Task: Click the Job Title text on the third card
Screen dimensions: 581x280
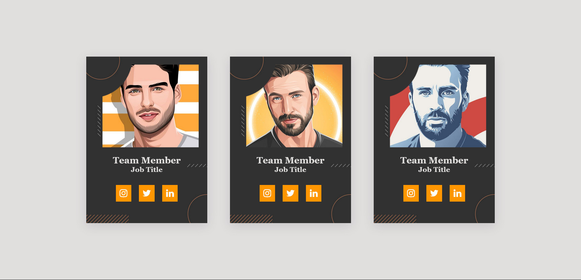Action: pyautogui.click(x=434, y=170)
